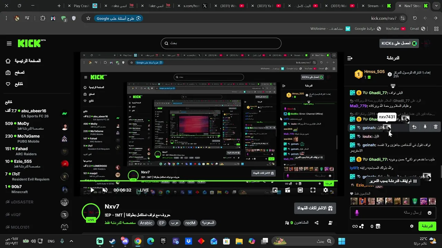Screen dimensions: 442x248
Task: Open offline viiQF channel
Action: (x=37, y=215)
